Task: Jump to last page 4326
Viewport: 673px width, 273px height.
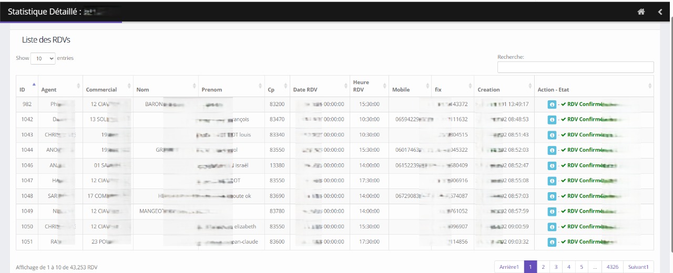Action: tap(612, 267)
